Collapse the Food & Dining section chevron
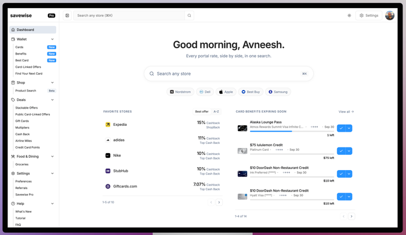This screenshot has width=406, height=235. click(52, 156)
